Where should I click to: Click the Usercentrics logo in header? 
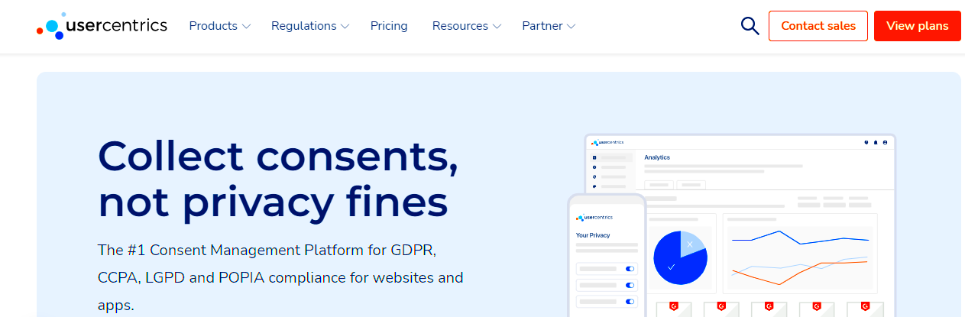[x=102, y=26]
